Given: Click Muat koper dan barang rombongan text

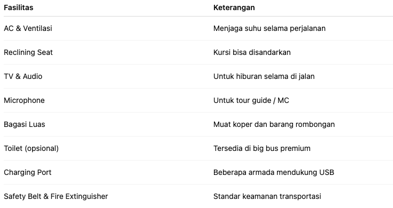Looking at the screenshot, I should [x=274, y=124].
